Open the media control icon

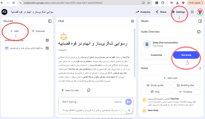[x=172, y=3]
